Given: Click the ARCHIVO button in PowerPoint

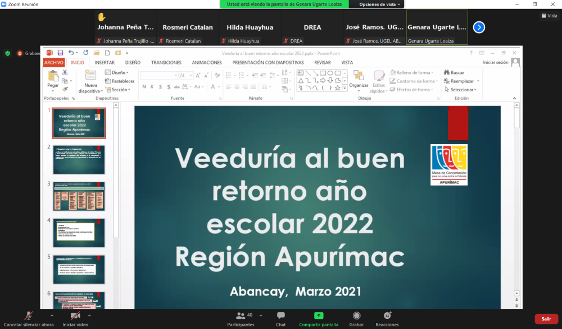Looking at the screenshot, I should [54, 63].
